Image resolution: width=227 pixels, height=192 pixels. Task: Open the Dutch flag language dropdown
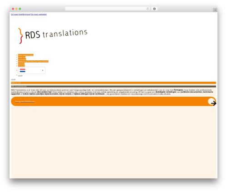(31, 70)
